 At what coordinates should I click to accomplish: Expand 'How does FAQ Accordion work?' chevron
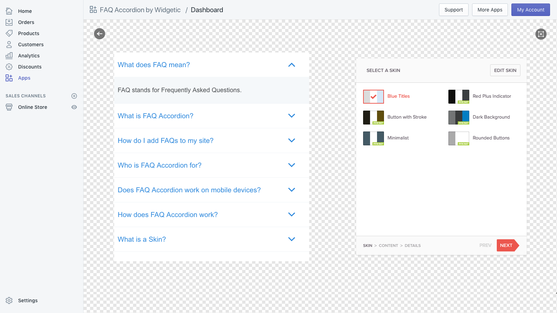click(x=292, y=215)
